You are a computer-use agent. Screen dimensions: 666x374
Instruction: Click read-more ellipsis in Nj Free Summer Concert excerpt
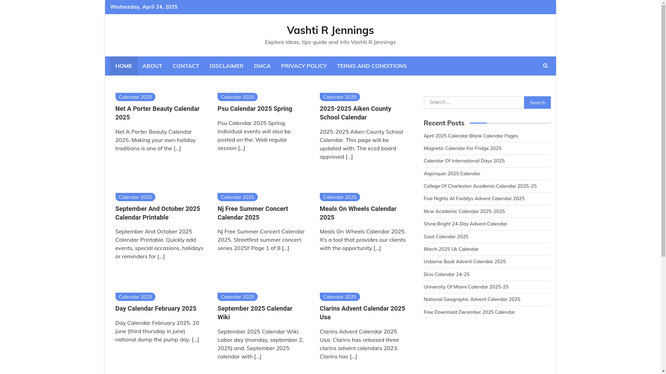(x=286, y=248)
